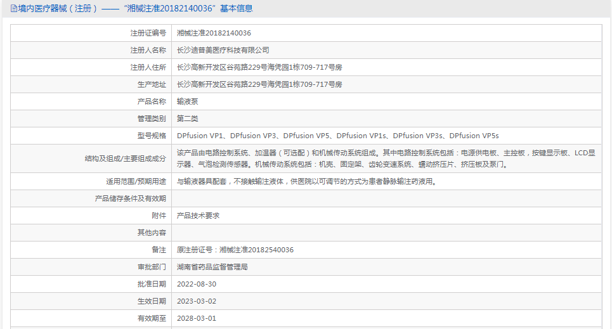The height and width of the screenshot is (329, 612).
Task: Open the 产品技术要求 attachment link
Action: [x=198, y=216]
